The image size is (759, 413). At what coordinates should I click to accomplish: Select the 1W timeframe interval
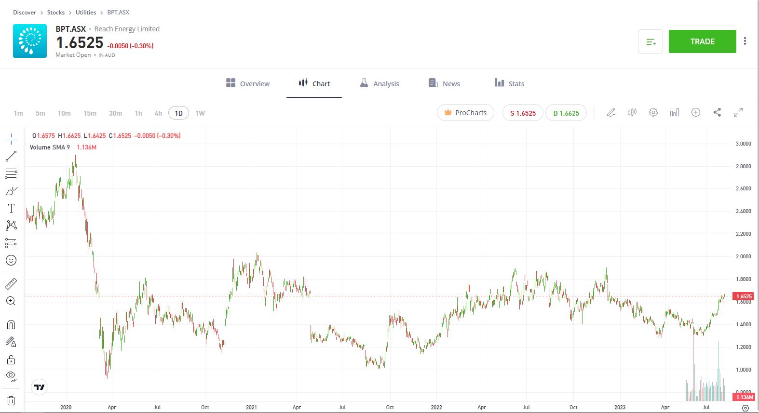pyautogui.click(x=200, y=113)
